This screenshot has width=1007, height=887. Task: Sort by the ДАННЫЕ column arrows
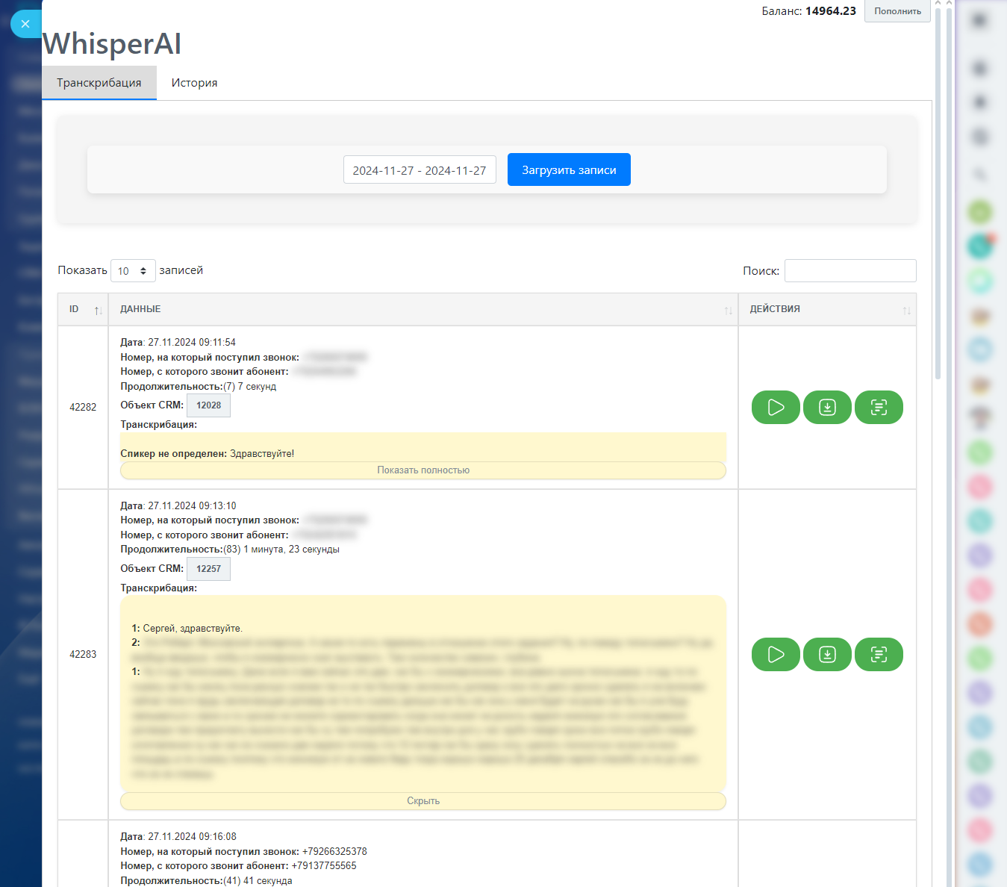click(x=729, y=310)
